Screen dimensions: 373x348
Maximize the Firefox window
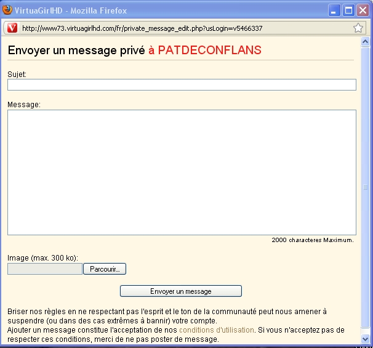(x=348, y=10)
